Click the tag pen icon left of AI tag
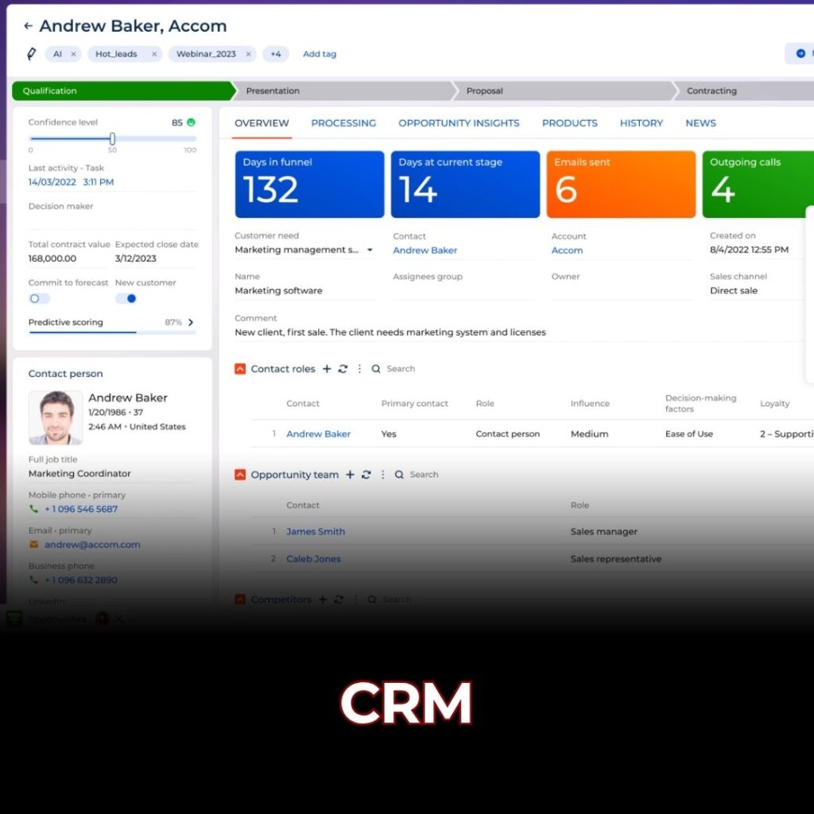814x814 pixels. click(x=32, y=54)
